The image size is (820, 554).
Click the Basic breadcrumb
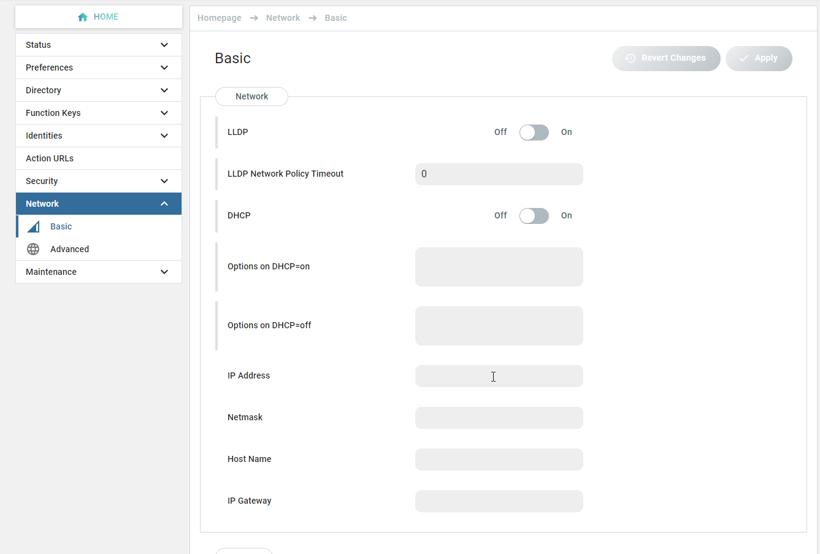click(336, 18)
